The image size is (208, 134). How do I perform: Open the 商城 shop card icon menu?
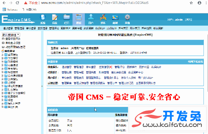tap(115, 19)
